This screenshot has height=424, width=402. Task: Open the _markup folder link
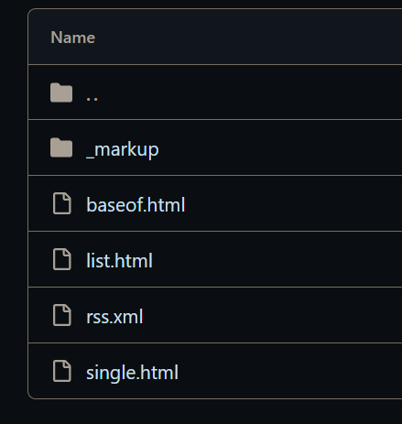pos(123,150)
